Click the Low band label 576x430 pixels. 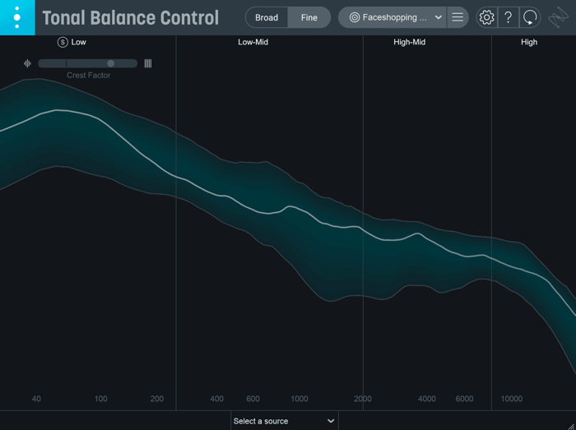79,42
